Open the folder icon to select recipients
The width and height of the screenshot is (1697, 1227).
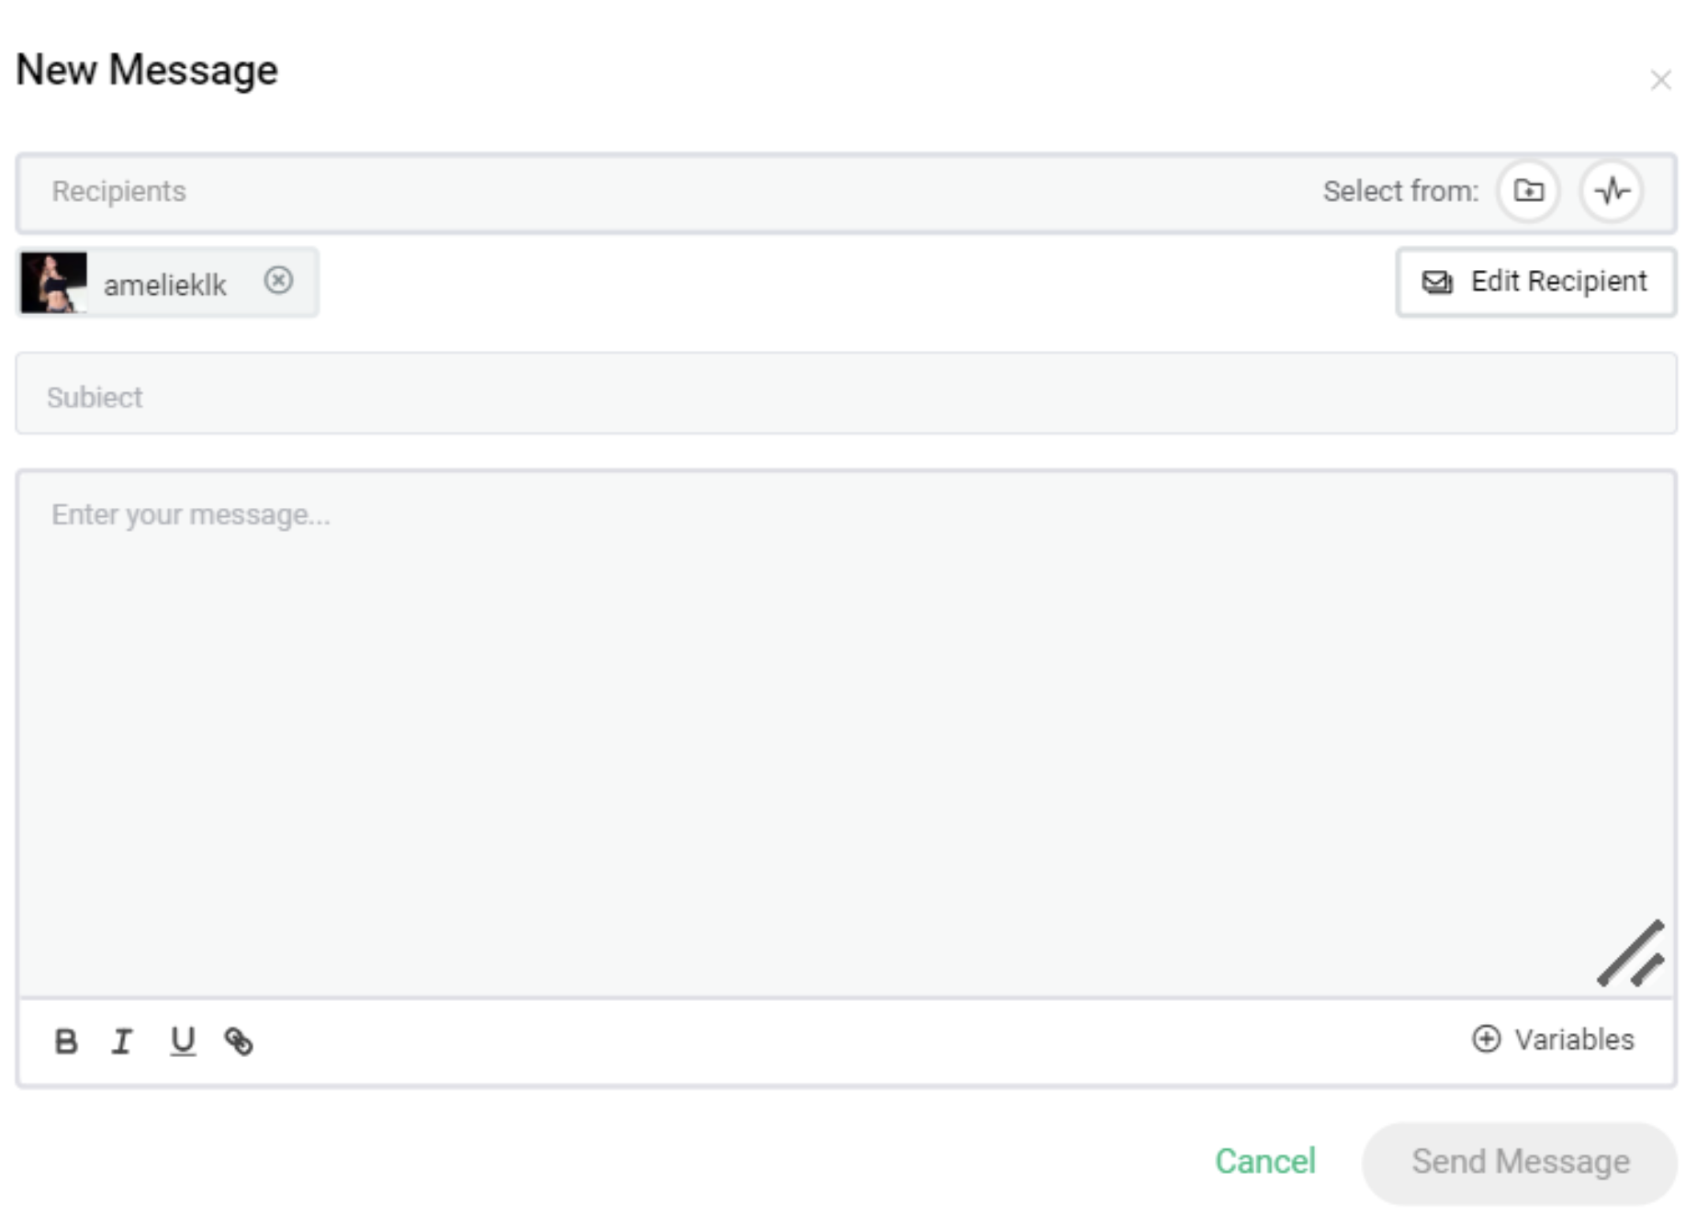(x=1528, y=191)
